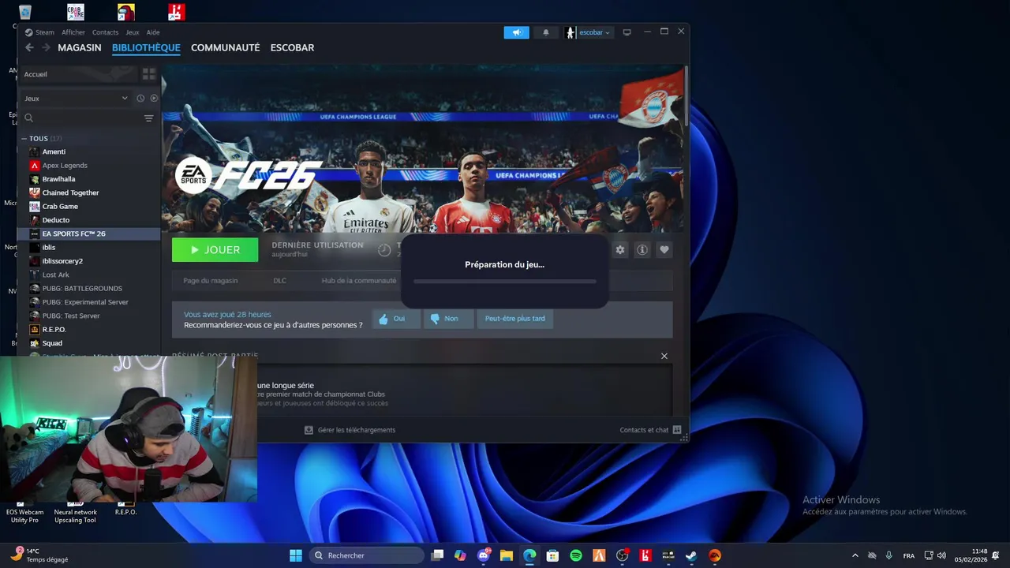Open the EA app taskbar icon
1010x568 pixels.
pyautogui.click(x=714, y=555)
